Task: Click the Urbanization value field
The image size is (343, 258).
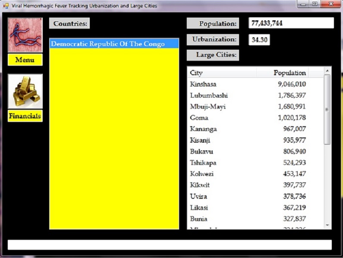Action: [259, 40]
